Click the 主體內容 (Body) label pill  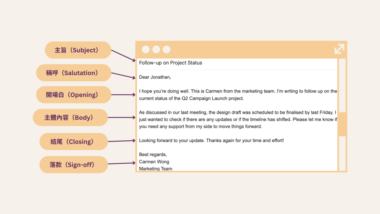tap(71, 117)
